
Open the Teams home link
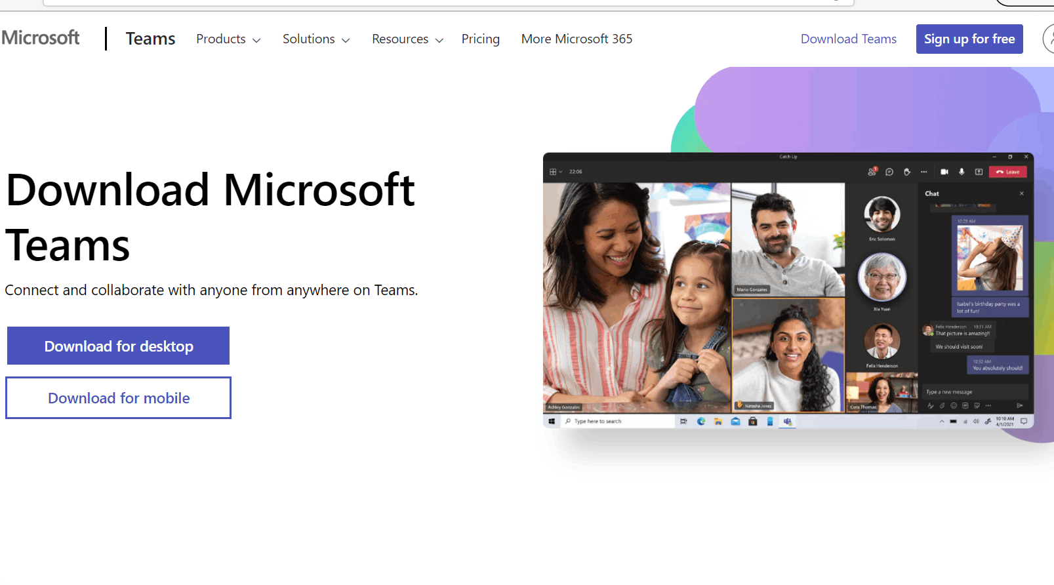click(x=150, y=39)
